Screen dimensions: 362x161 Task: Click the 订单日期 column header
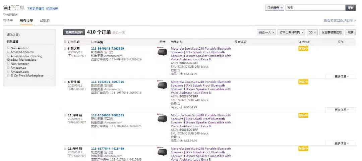74,42
